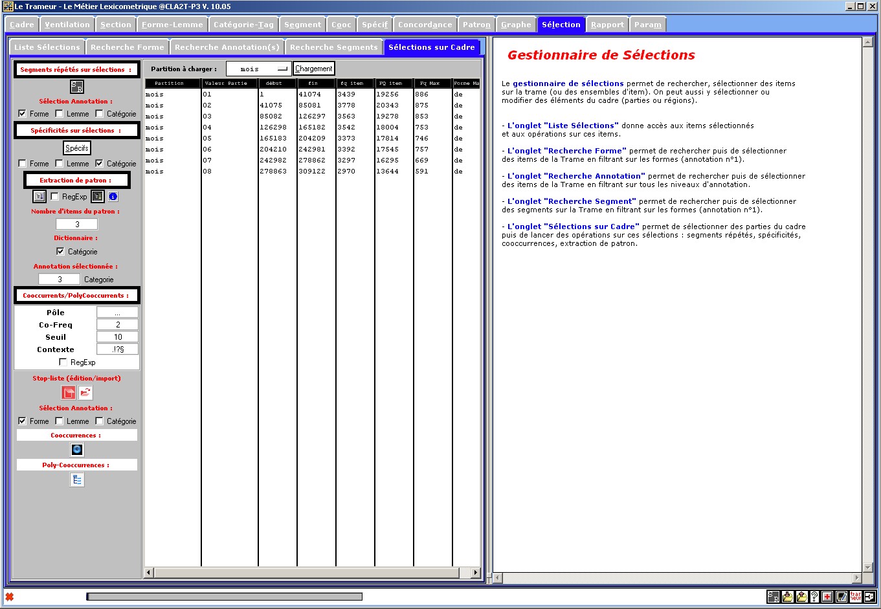Import a stop-list with the folder icon
The image size is (881, 609).
tap(85, 392)
